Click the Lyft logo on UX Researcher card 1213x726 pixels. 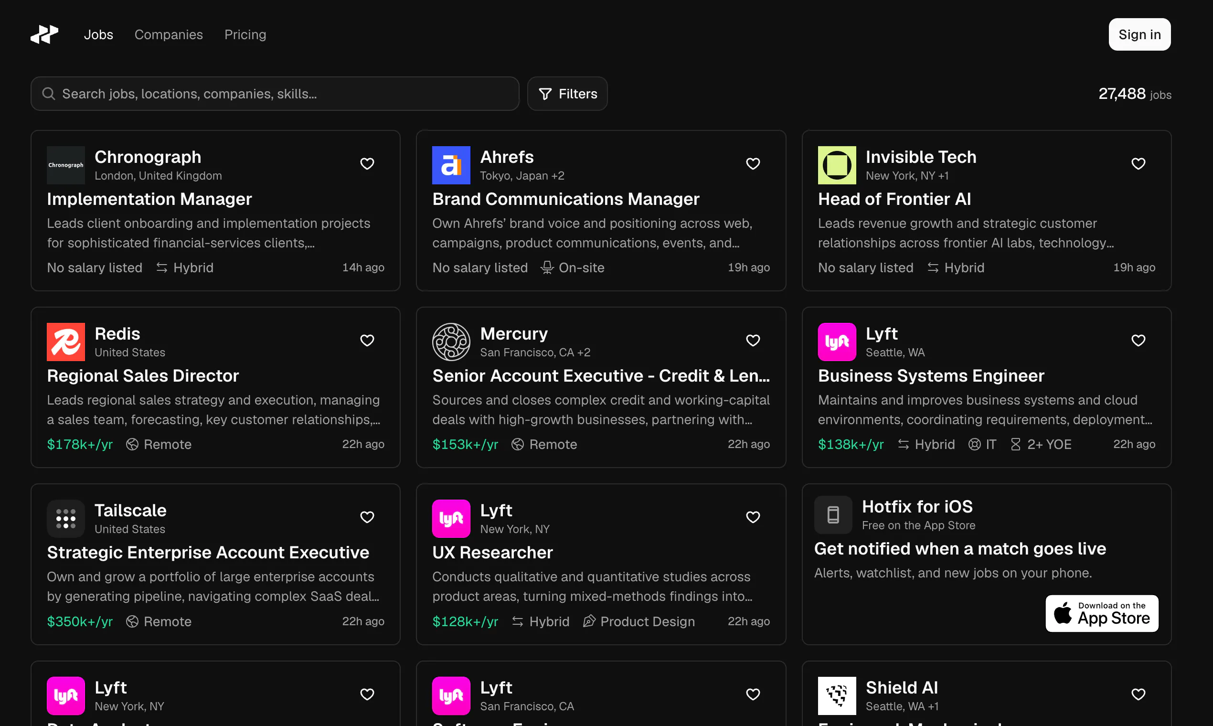[x=451, y=519]
